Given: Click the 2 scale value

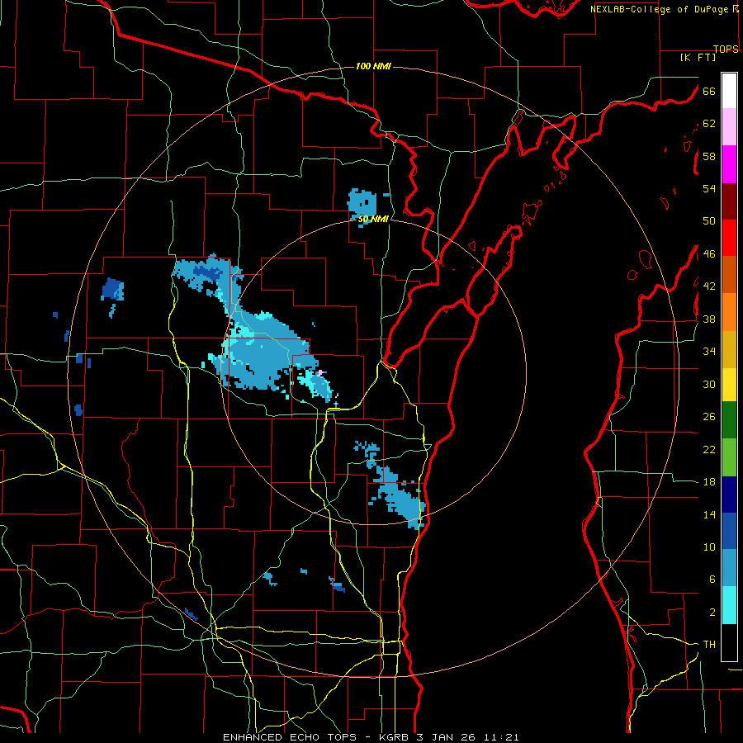Looking at the screenshot, I should pyautogui.click(x=712, y=612).
